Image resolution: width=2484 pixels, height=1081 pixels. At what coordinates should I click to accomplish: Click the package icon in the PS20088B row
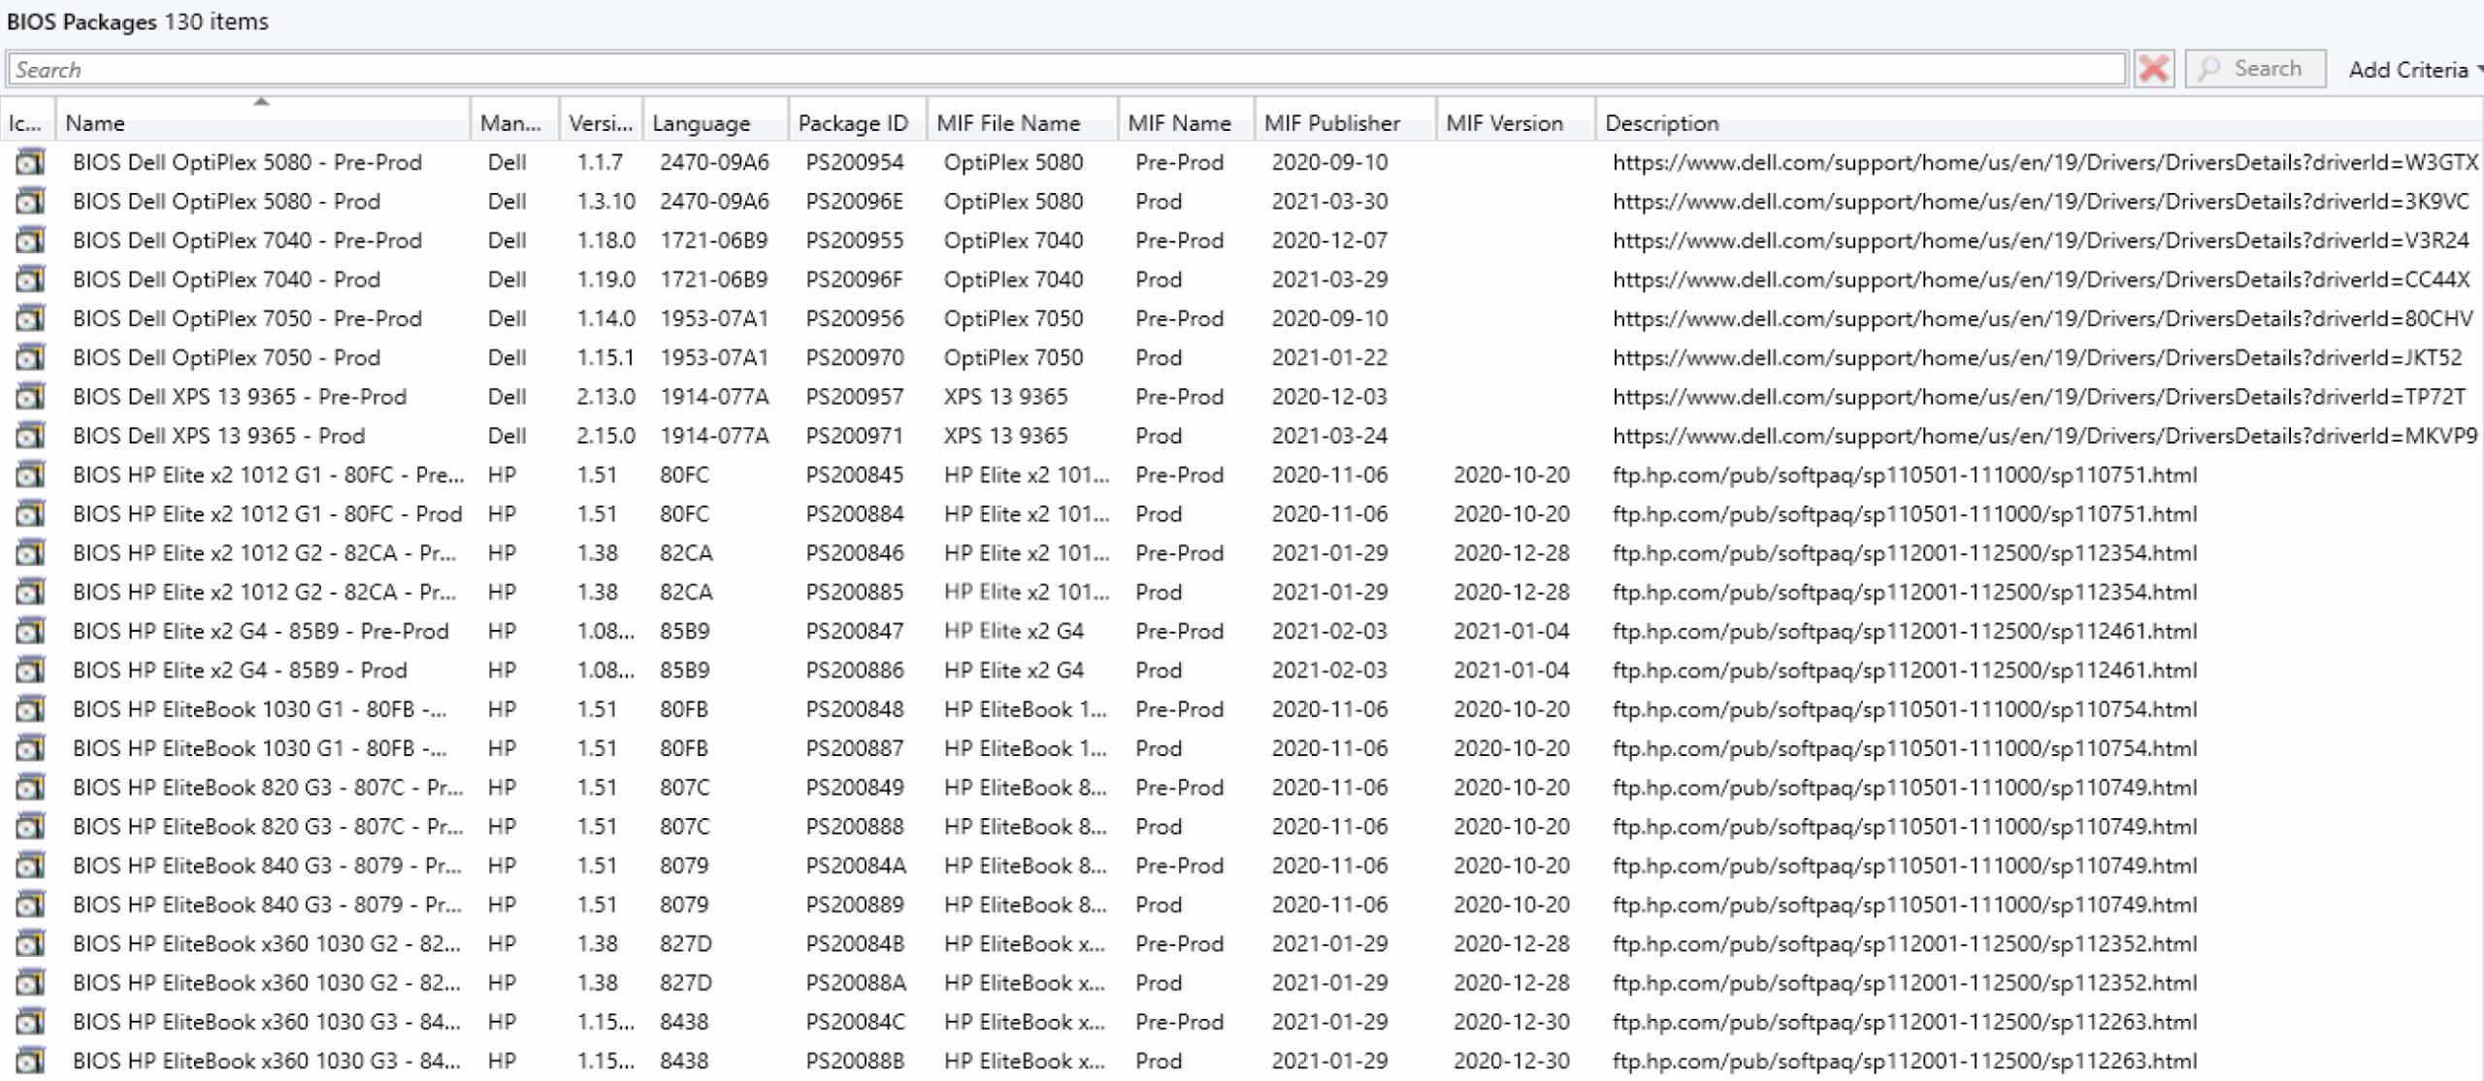click(30, 1061)
